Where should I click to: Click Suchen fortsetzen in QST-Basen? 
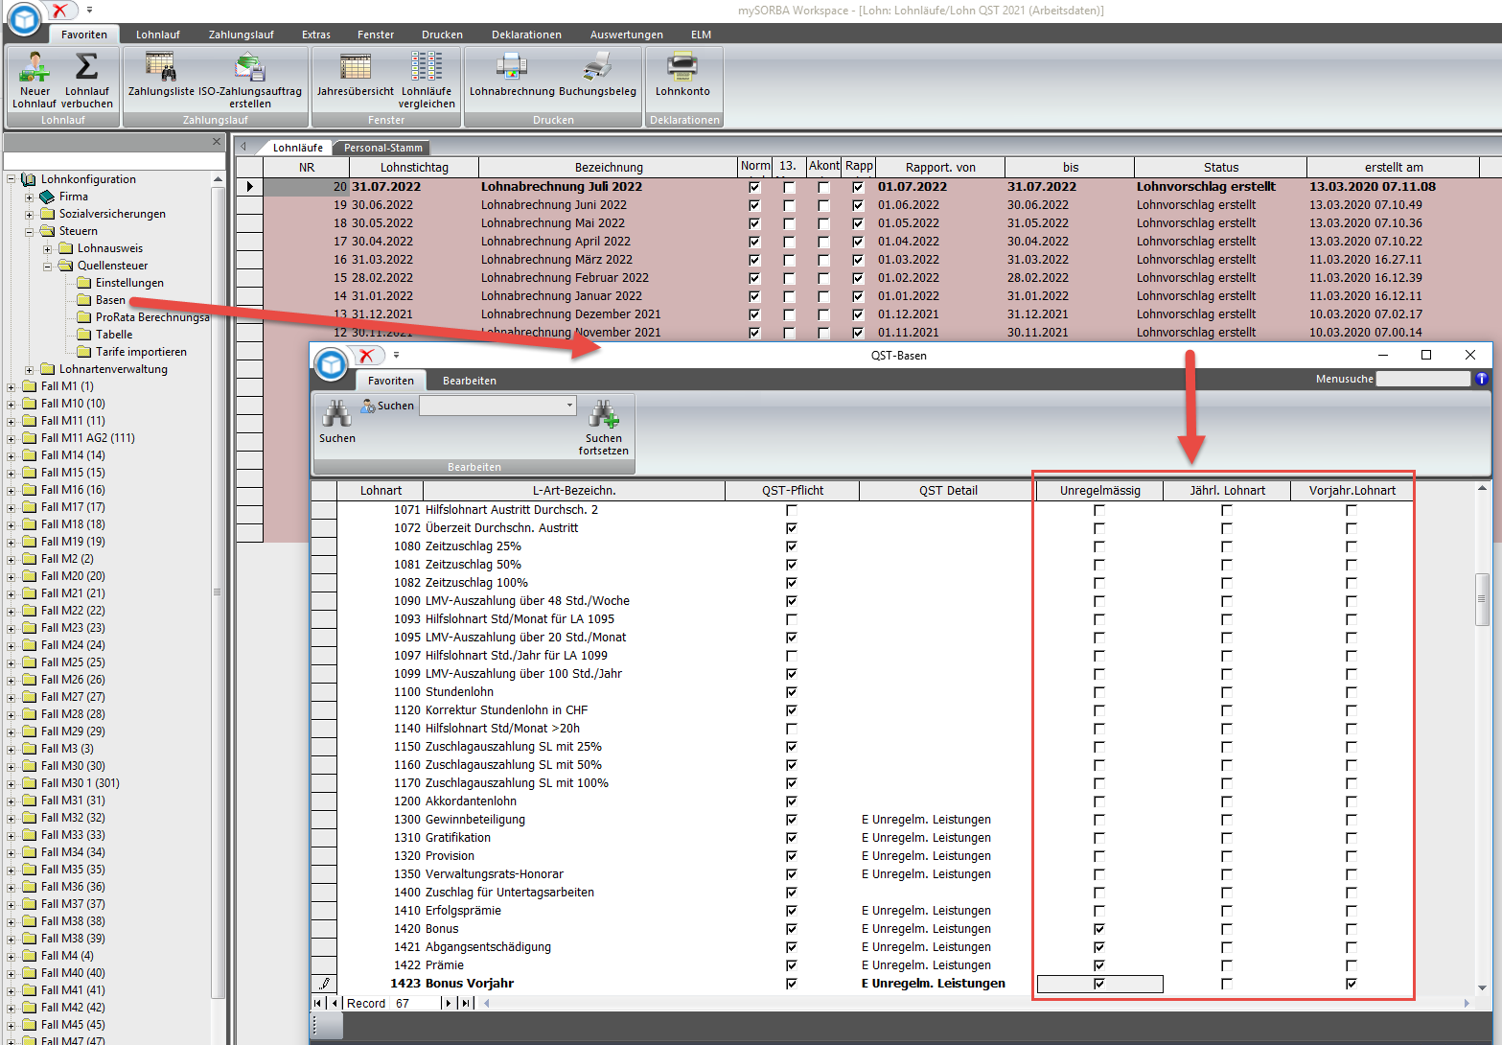[604, 418]
